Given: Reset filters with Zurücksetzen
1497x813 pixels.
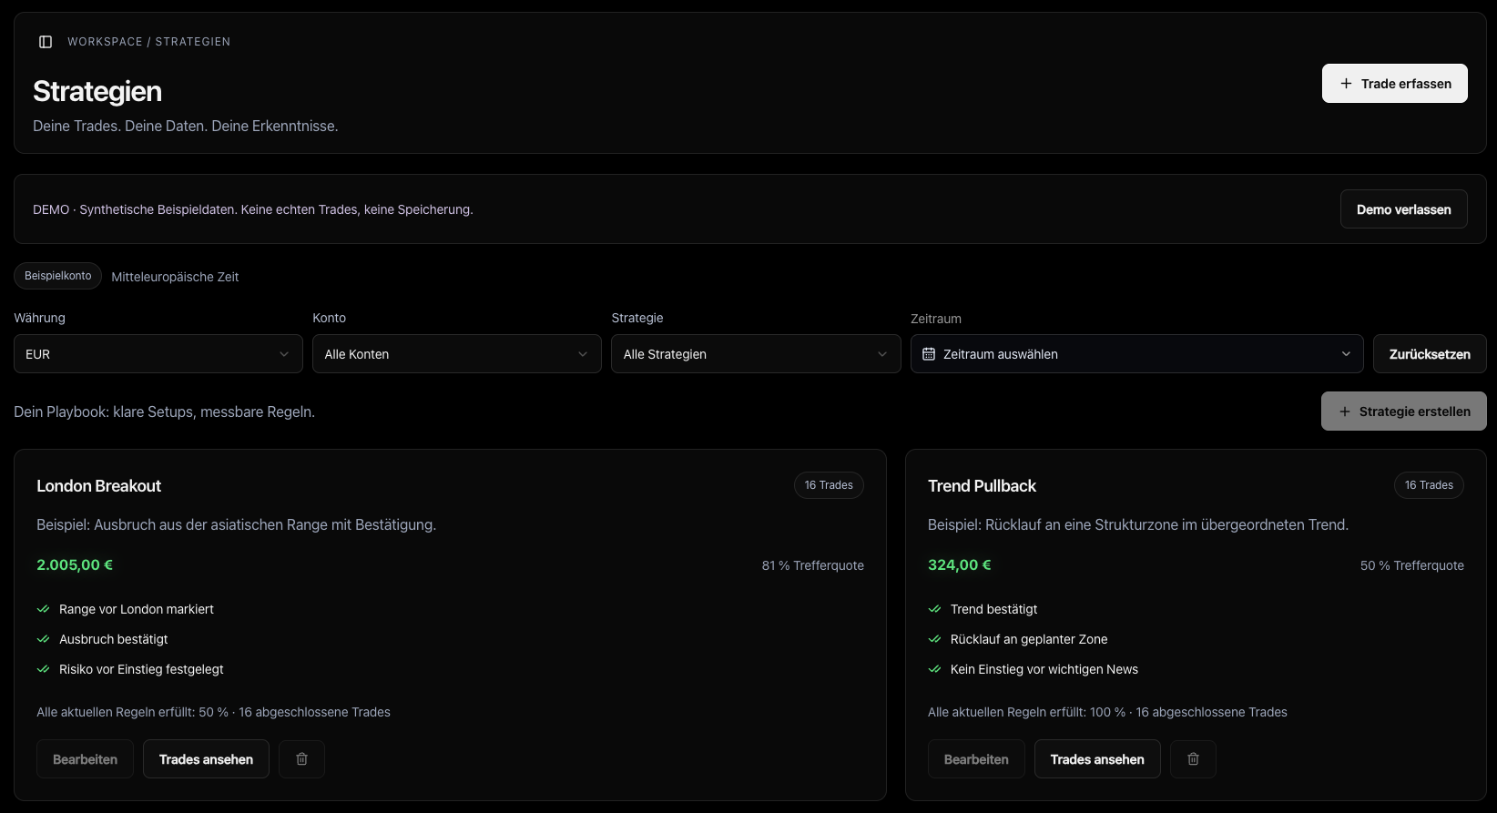Looking at the screenshot, I should point(1430,354).
